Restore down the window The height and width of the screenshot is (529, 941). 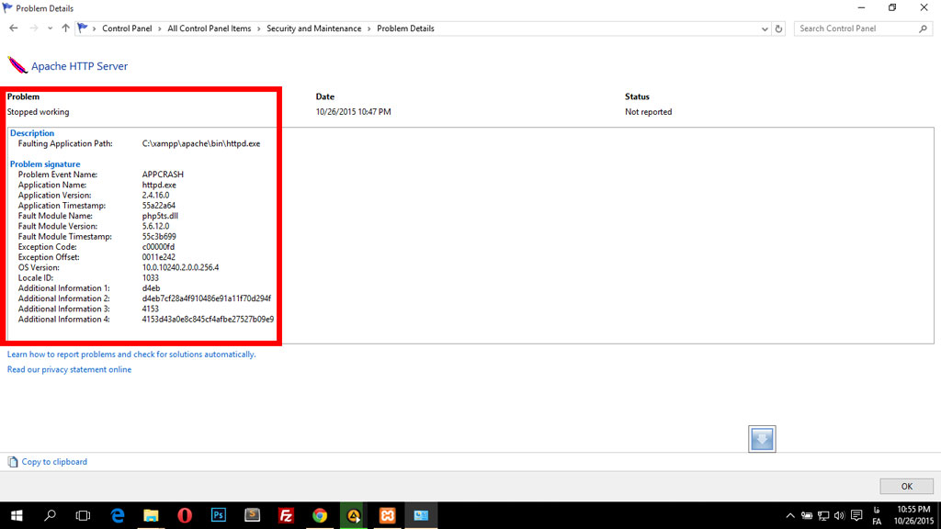pos(892,7)
